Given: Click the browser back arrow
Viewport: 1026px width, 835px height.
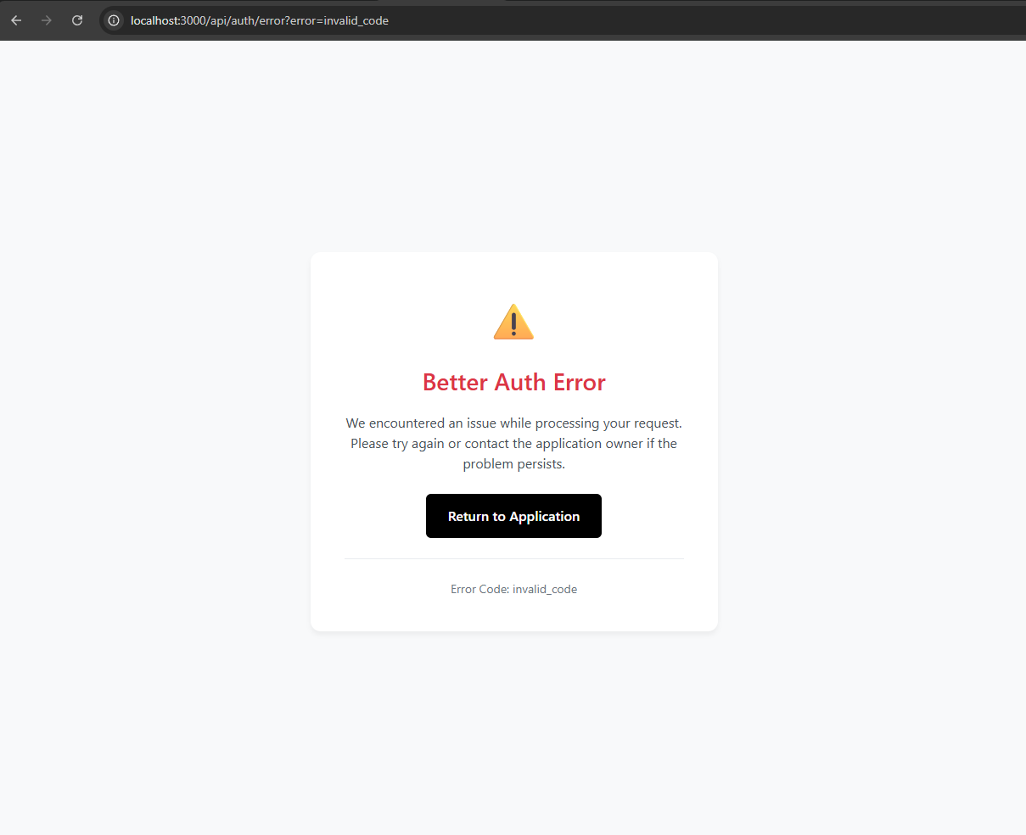Looking at the screenshot, I should [16, 20].
